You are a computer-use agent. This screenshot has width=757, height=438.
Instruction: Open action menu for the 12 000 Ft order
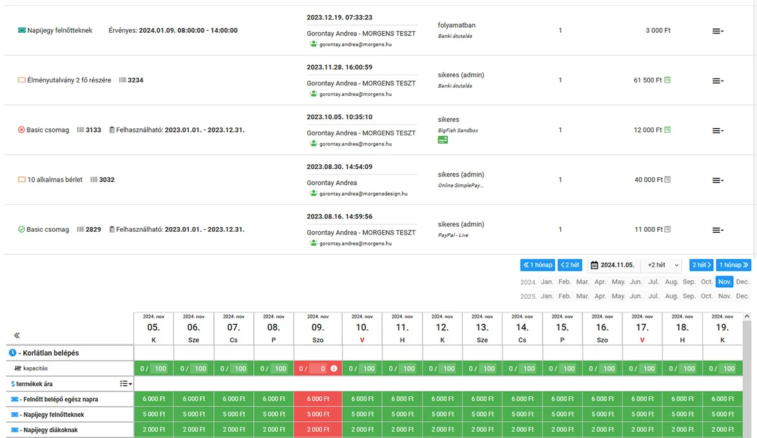(x=718, y=130)
